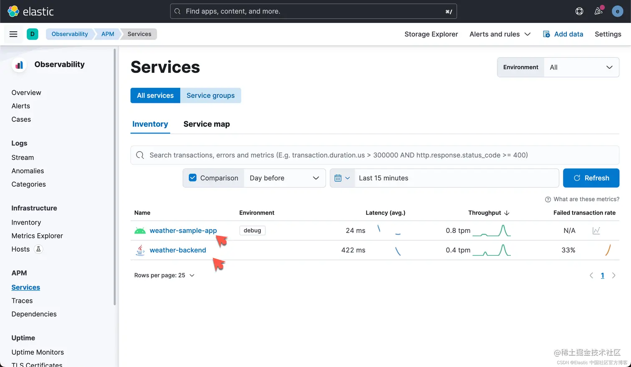Screen dimensions: 631x367
Task: Open the Last 15 minutes time picker
Action: pos(457,178)
